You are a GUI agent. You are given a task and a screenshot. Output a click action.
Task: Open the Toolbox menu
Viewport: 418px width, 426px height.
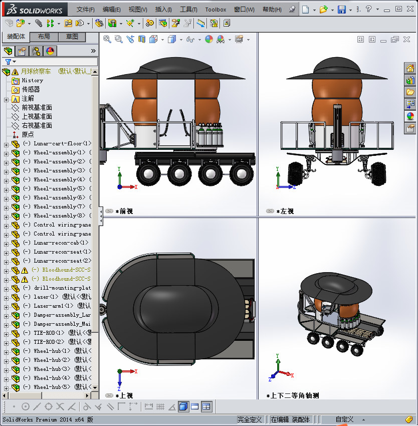click(x=216, y=10)
